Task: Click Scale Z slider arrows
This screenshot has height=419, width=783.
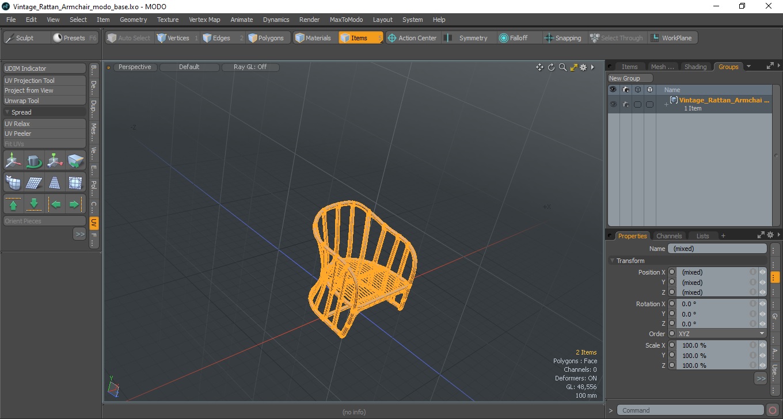Action: click(762, 365)
